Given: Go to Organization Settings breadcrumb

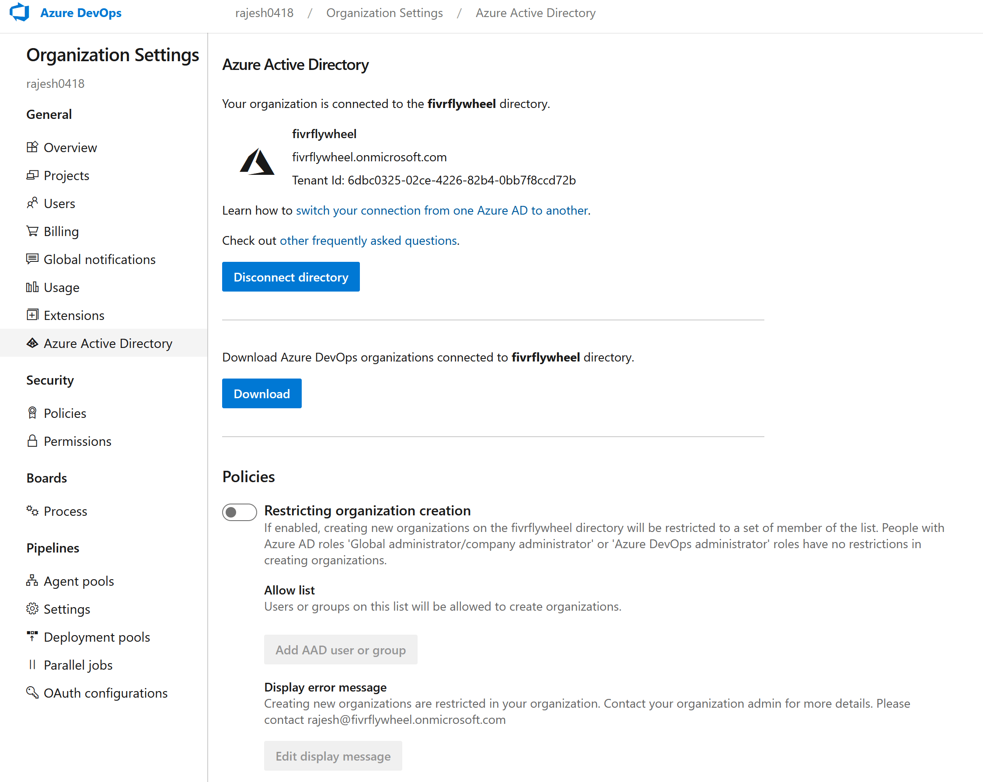Looking at the screenshot, I should [384, 13].
